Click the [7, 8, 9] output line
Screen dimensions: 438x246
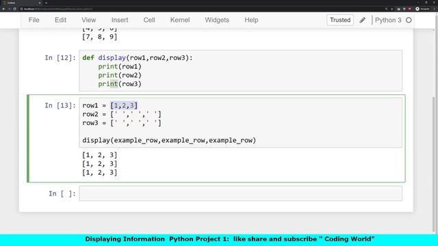(99, 36)
